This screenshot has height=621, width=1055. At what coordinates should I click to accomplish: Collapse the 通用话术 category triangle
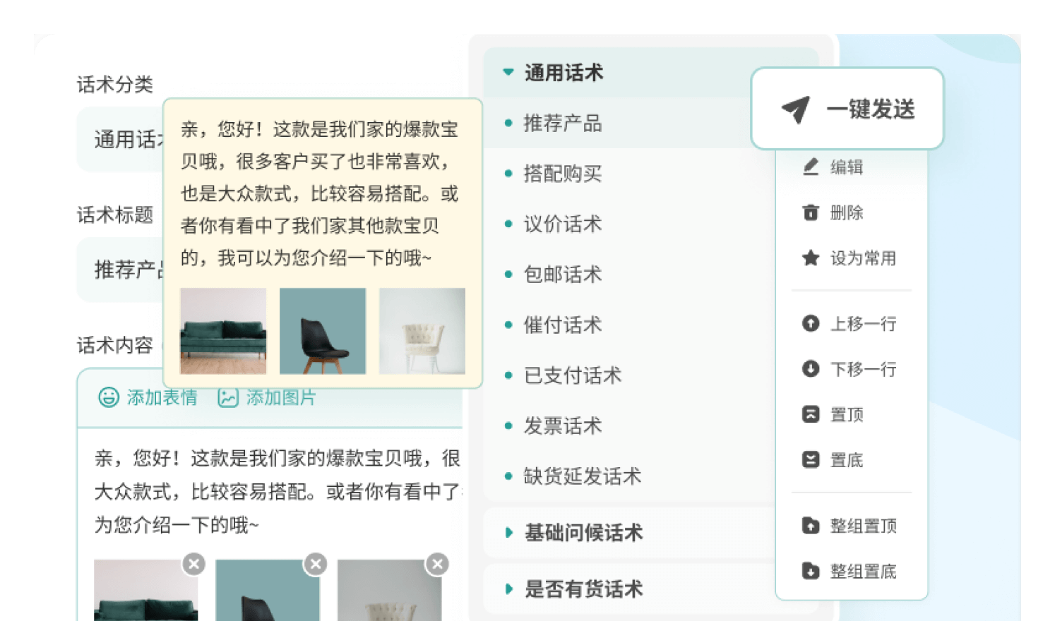pos(506,72)
